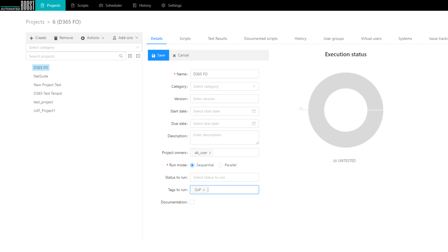This screenshot has width=448, height=252.
Task: Remove ab_user from project owners
Action: tap(210, 153)
